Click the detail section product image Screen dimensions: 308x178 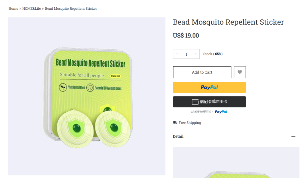236,163
